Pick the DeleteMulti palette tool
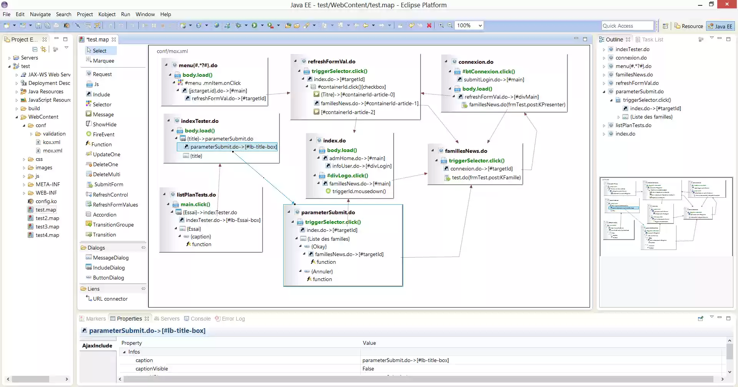Image resolution: width=738 pixels, height=387 pixels. tap(106, 174)
